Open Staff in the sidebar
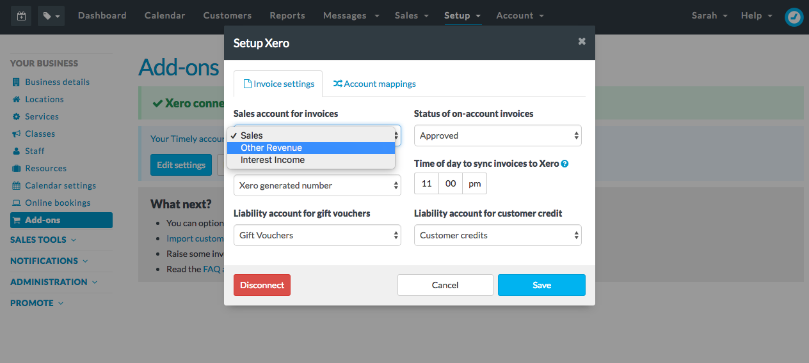This screenshot has height=363, width=809. click(35, 151)
